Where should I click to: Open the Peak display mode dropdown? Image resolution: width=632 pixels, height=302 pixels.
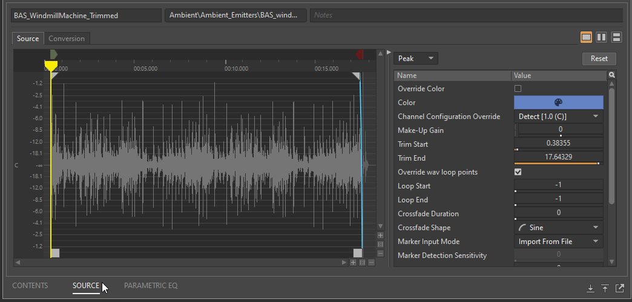416,59
